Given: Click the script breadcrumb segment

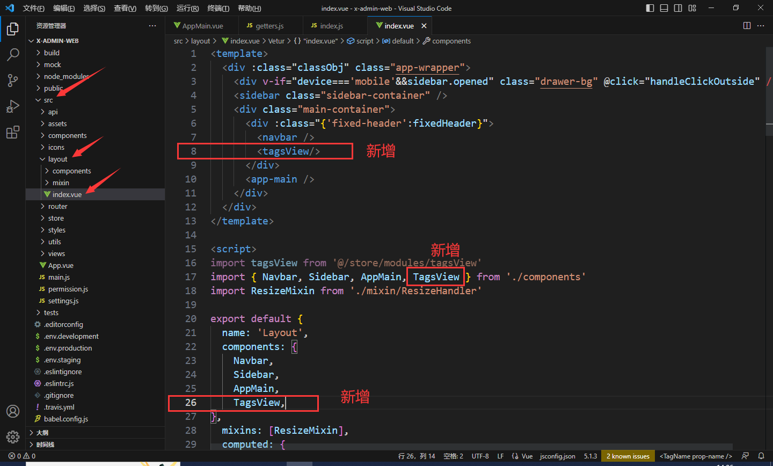Looking at the screenshot, I should pyautogui.click(x=360, y=41).
